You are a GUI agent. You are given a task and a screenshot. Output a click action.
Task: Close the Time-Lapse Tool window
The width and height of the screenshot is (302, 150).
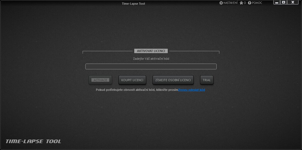[293, 2]
